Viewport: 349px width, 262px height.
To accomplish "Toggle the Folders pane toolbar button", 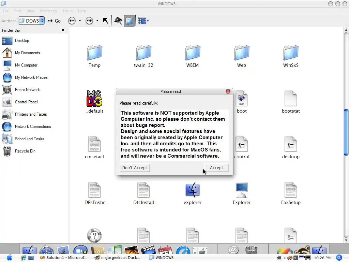I will pos(129,21).
